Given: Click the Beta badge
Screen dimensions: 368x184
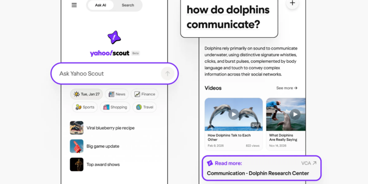Looking at the screenshot, I should 135,53.
